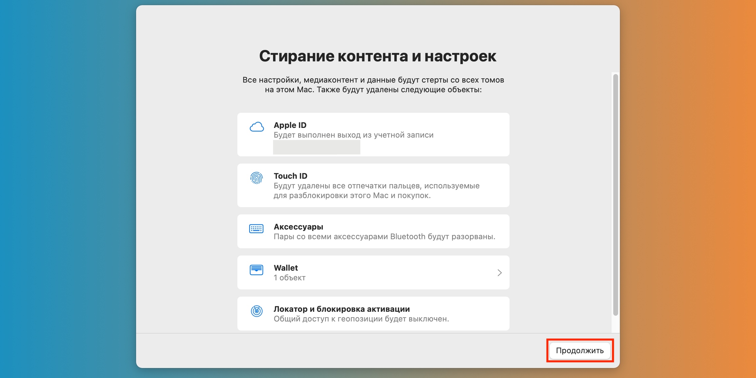Click 'Общий доступ к геопозиции будет выключен.'
Viewport: 756px width, 378px height.
(361, 319)
